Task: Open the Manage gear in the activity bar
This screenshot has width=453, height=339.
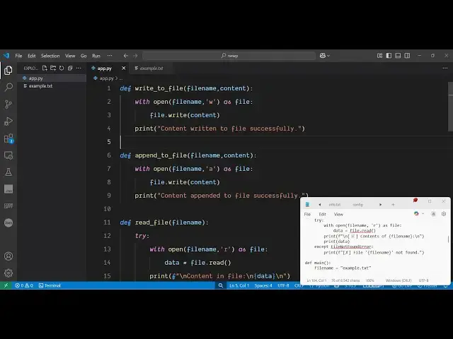Action: tap(8, 273)
